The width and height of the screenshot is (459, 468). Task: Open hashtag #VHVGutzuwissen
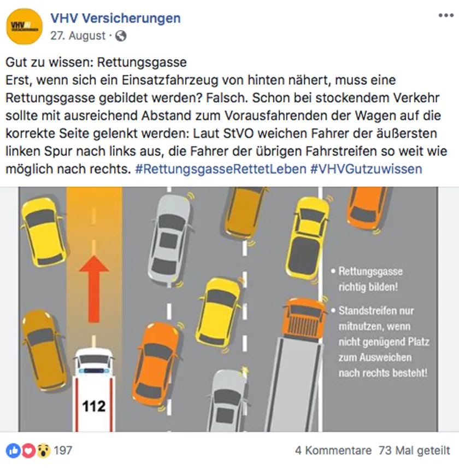pyautogui.click(x=366, y=169)
